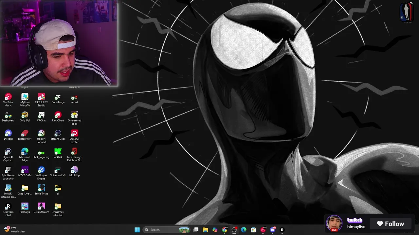Open Microsoft Store from the taskbar
The width and height of the screenshot is (419, 235).
pos(253,230)
